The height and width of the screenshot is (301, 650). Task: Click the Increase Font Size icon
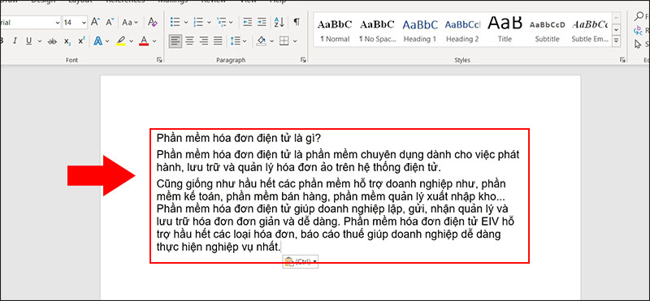(x=95, y=22)
